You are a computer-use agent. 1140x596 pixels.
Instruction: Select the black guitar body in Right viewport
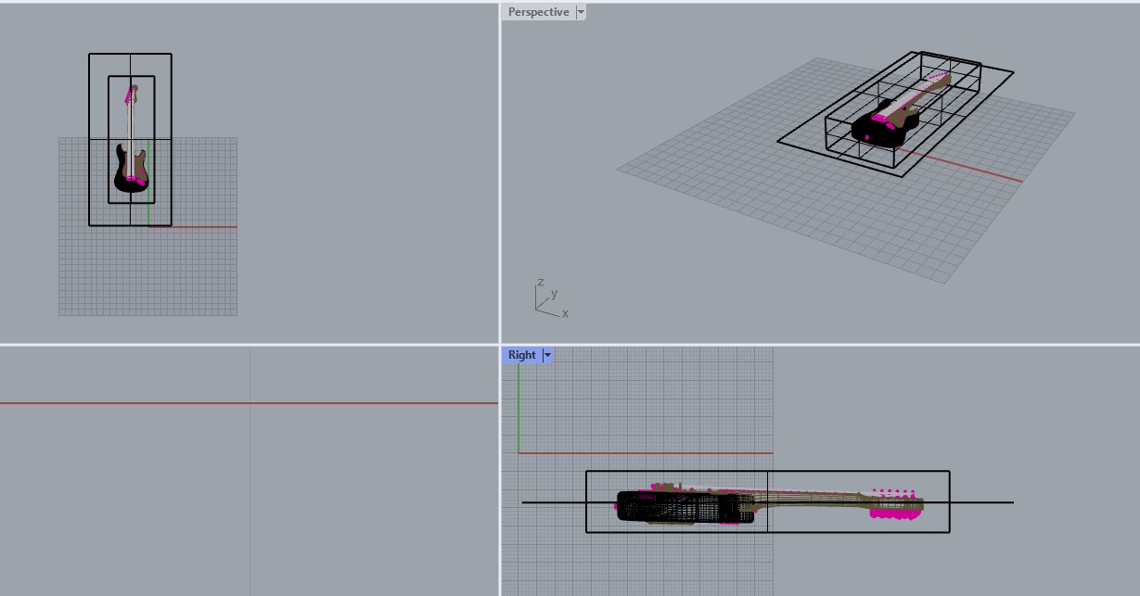tap(686, 507)
